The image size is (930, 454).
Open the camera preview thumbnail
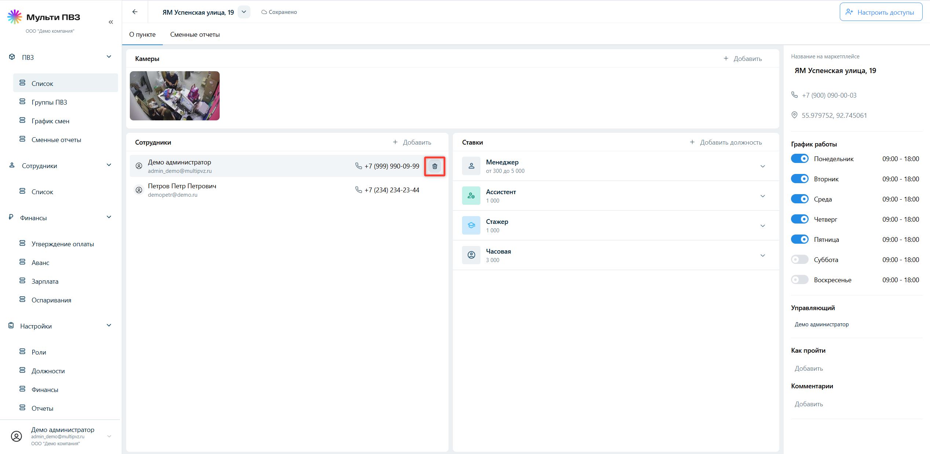point(175,95)
